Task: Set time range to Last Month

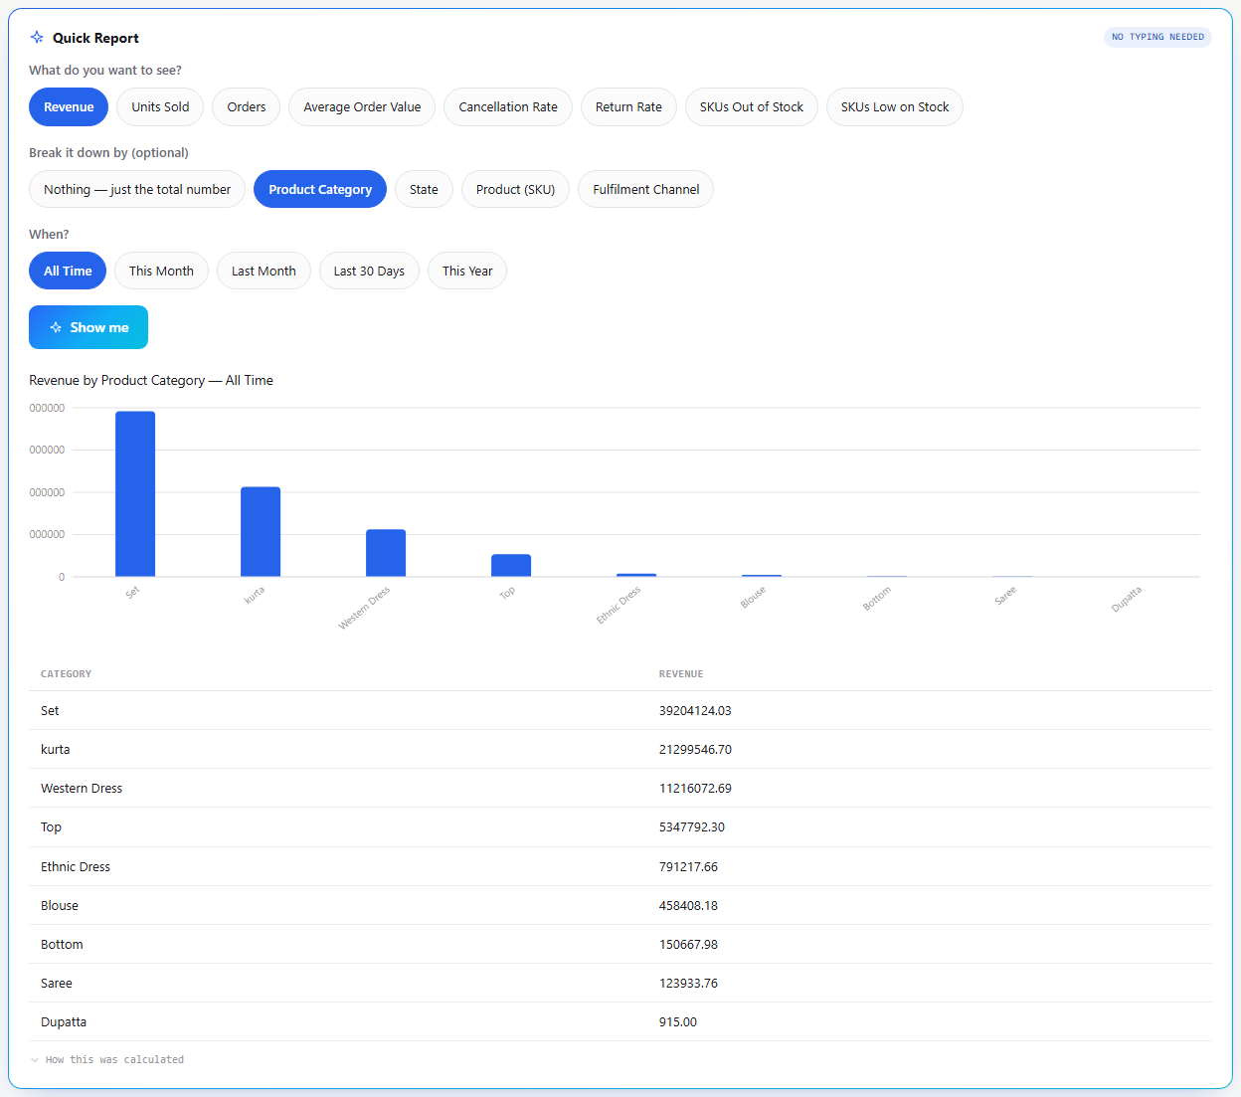Action: [264, 271]
